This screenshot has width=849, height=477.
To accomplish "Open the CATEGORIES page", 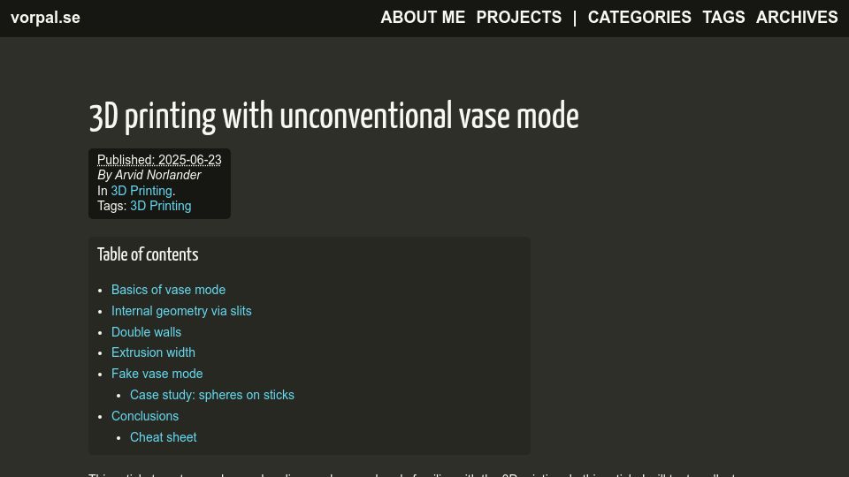I will click(639, 18).
